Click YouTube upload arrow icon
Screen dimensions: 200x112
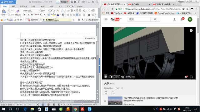[174, 19]
